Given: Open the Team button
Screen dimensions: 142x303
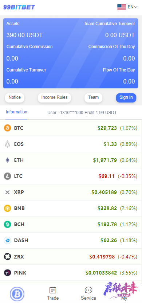Looking at the screenshot, I should point(93,98).
